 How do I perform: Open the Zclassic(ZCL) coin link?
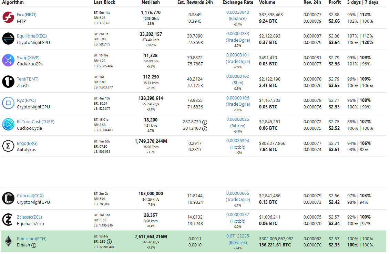click(x=29, y=217)
